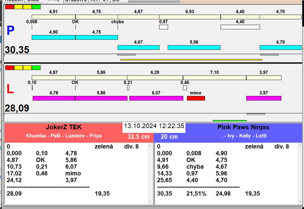Click the 0,46 change box in lane L
This screenshot has width=304, height=209.
[185, 88]
